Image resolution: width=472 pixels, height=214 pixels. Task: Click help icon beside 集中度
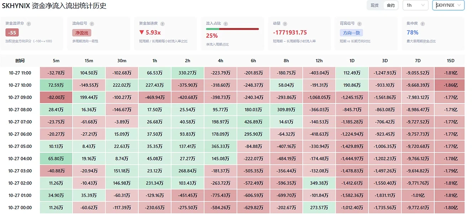422,23
